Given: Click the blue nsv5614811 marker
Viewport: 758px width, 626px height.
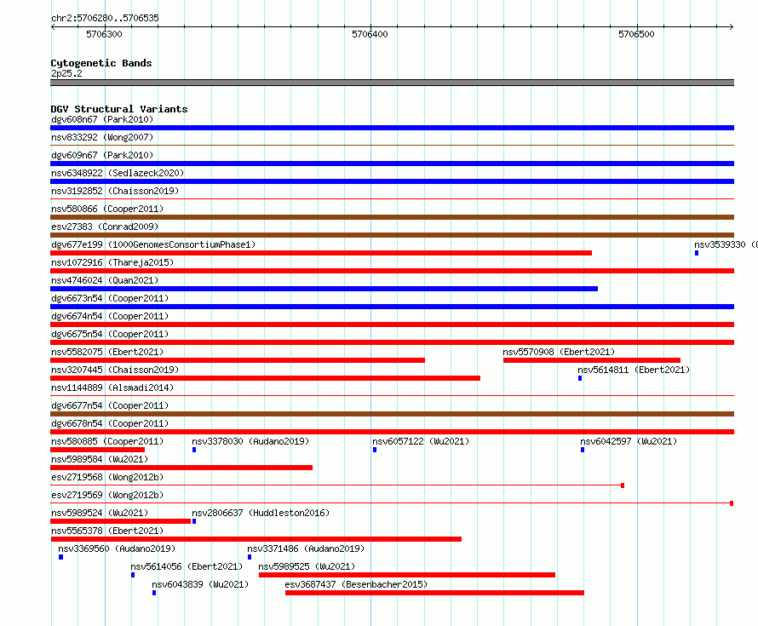Looking at the screenshot, I should click(580, 378).
